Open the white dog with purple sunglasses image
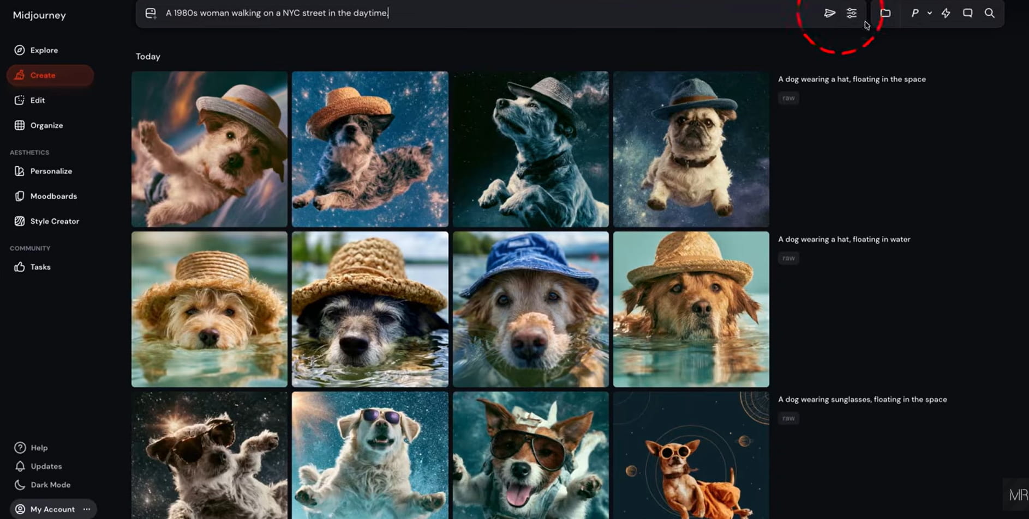 click(370, 455)
